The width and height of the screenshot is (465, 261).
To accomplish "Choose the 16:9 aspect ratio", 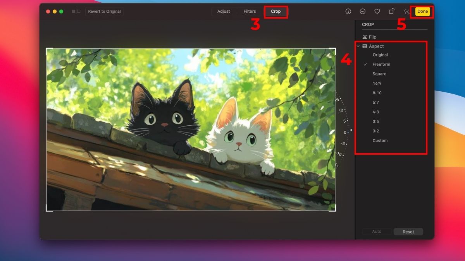I will [x=377, y=84].
